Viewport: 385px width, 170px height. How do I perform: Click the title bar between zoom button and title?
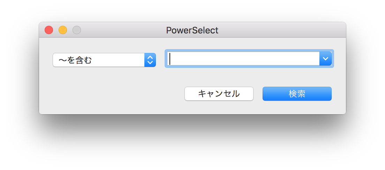(x=122, y=30)
